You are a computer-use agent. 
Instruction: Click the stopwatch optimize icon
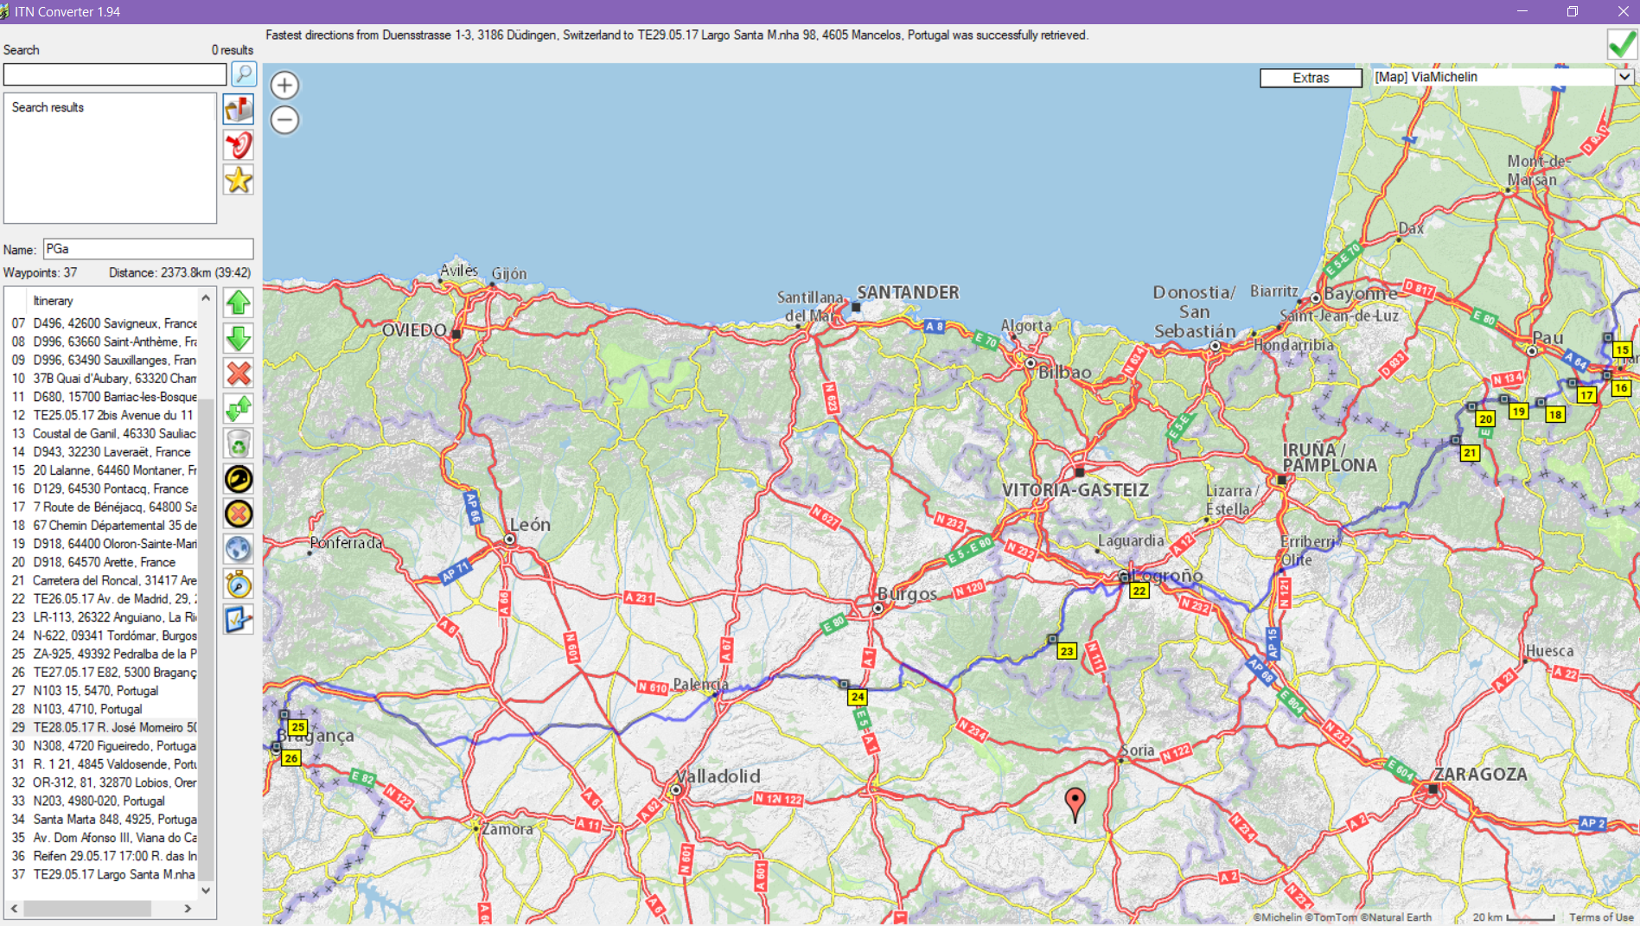(239, 585)
